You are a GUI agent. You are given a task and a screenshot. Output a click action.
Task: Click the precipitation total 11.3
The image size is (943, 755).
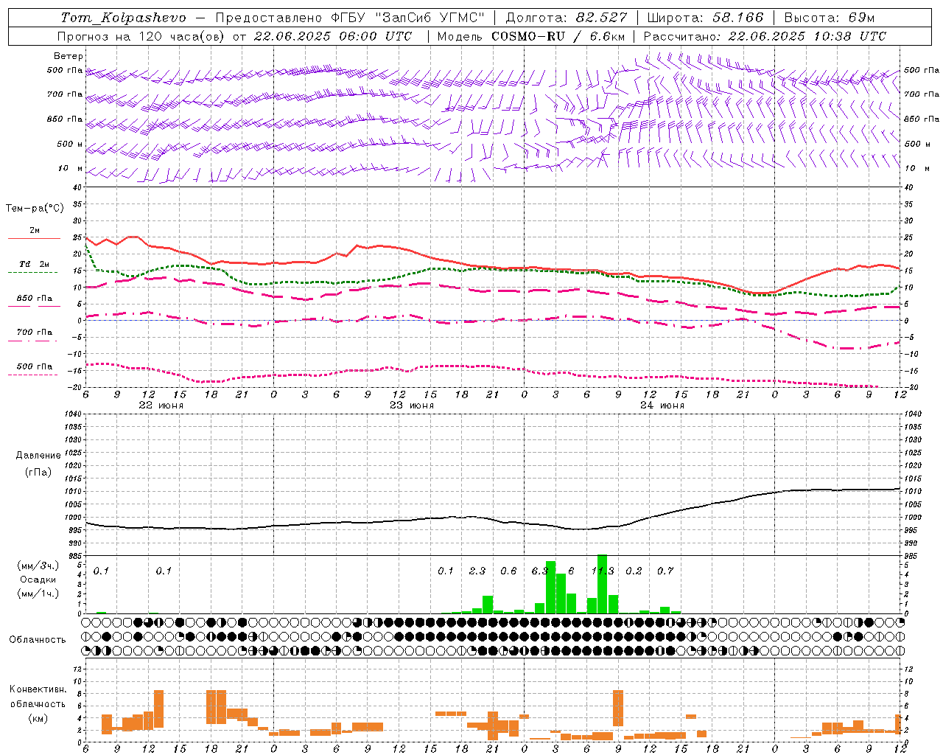click(x=603, y=571)
